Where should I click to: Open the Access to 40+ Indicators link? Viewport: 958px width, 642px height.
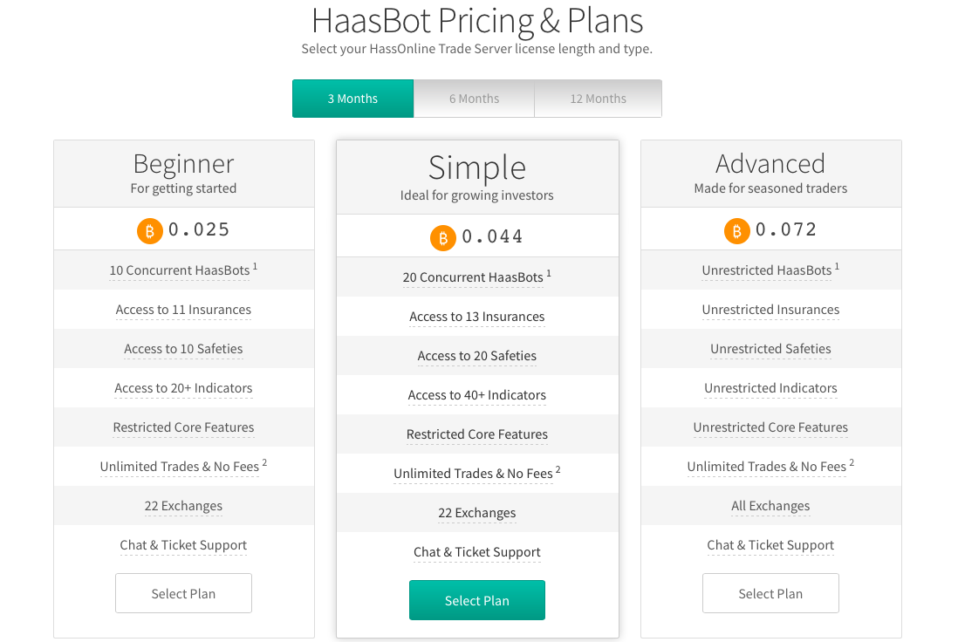coord(476,395)
